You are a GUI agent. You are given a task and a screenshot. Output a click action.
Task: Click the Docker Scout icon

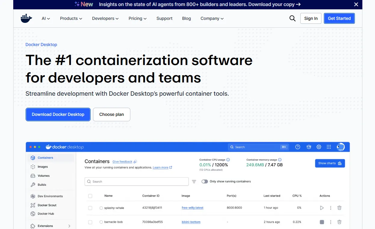[33, 205]
